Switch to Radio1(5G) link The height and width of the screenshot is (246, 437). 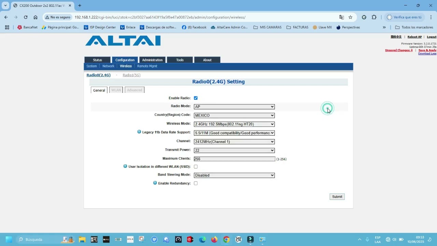point(131,75)
